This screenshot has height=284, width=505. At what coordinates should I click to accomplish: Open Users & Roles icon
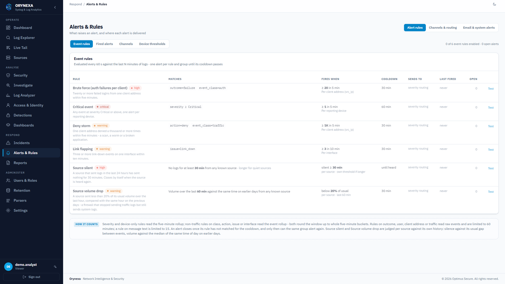[8, 180]
